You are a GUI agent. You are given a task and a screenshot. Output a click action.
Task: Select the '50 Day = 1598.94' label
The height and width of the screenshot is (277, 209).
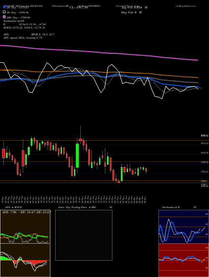coord(18,13)
